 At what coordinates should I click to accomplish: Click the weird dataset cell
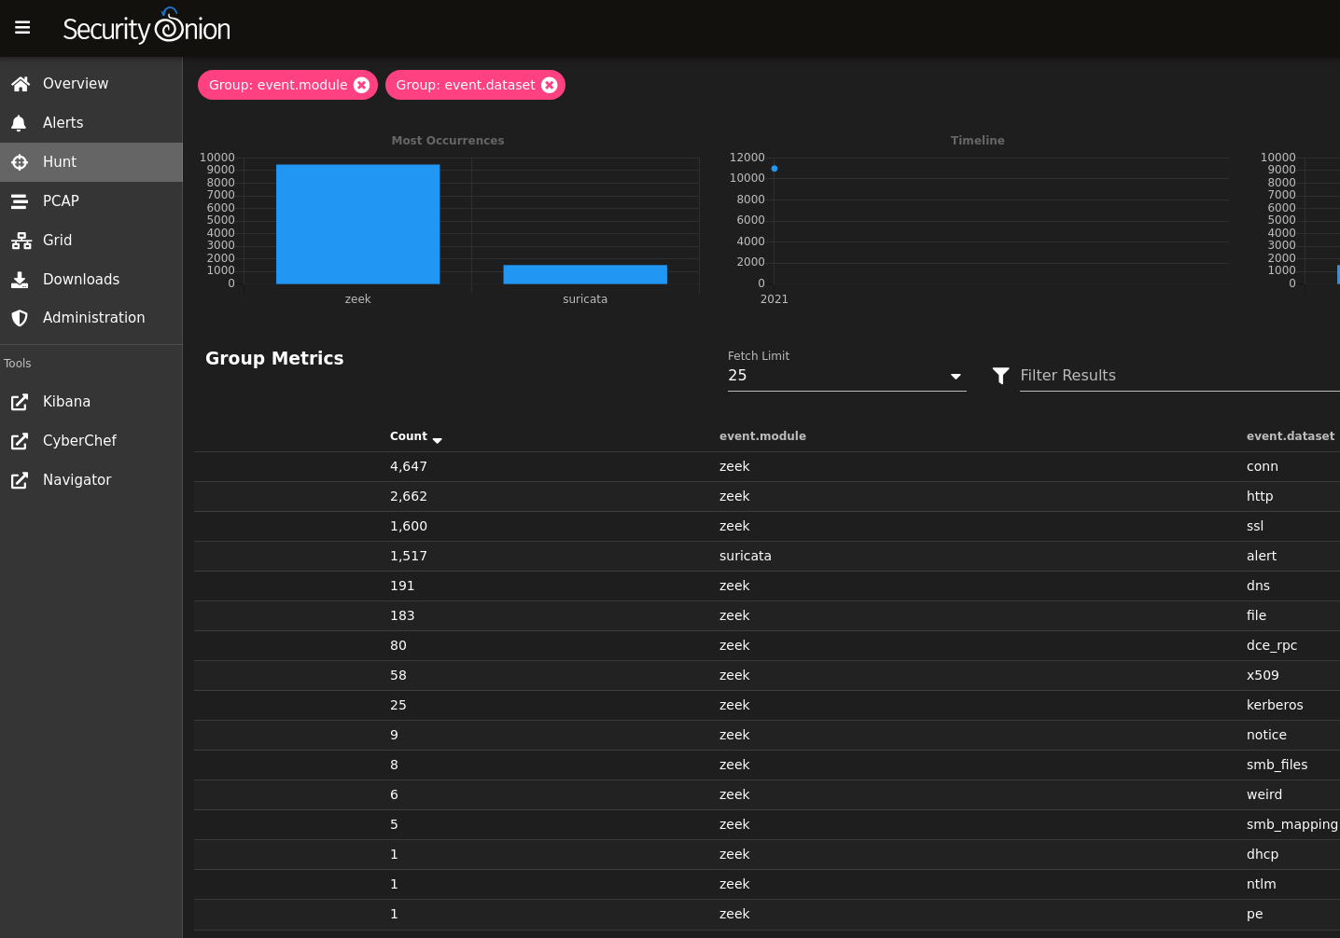[x=1264, y=794]
